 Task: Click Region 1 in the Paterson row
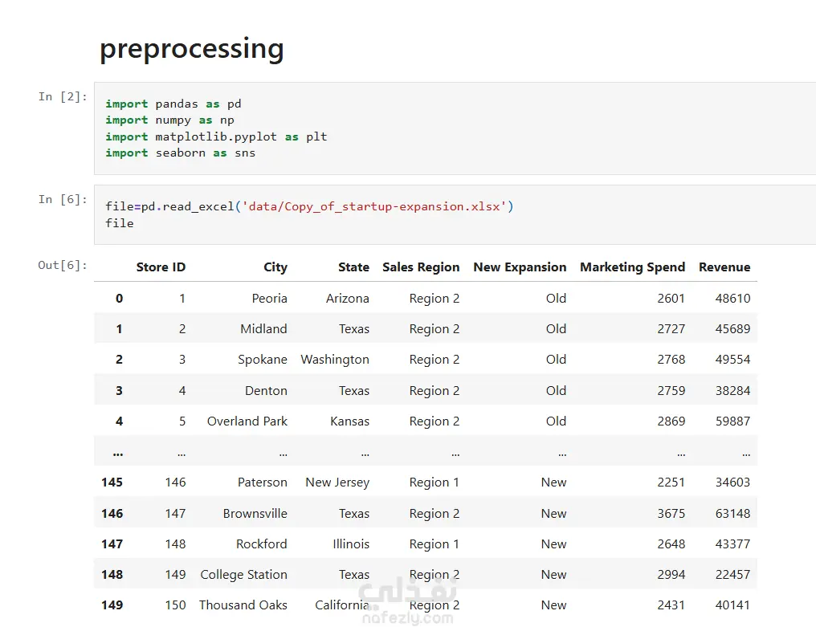[x=435, y=482]
